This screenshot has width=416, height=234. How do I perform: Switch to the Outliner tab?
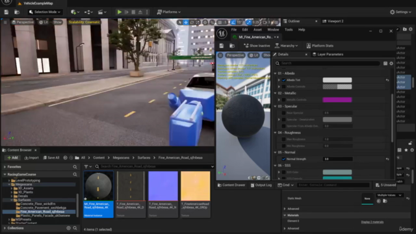tap(294, 21)
